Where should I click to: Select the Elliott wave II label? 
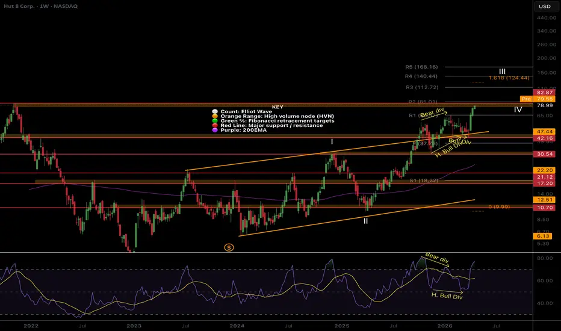tap(365, 221)
